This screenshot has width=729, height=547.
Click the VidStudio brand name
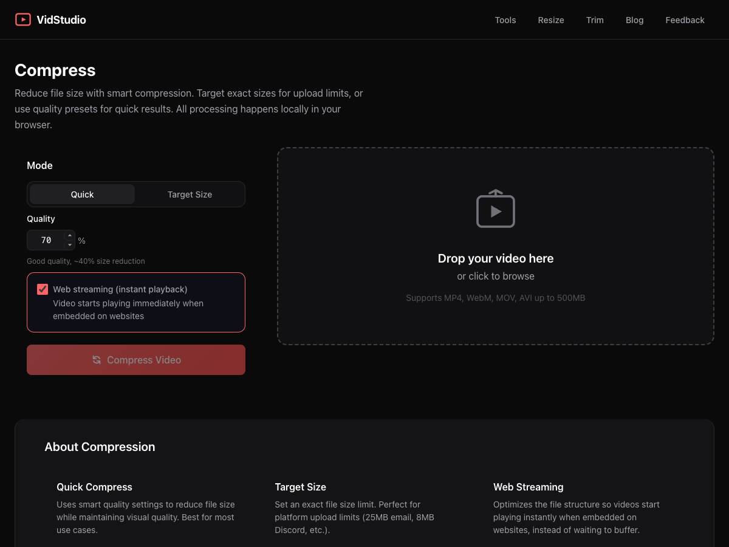(61, 19)
